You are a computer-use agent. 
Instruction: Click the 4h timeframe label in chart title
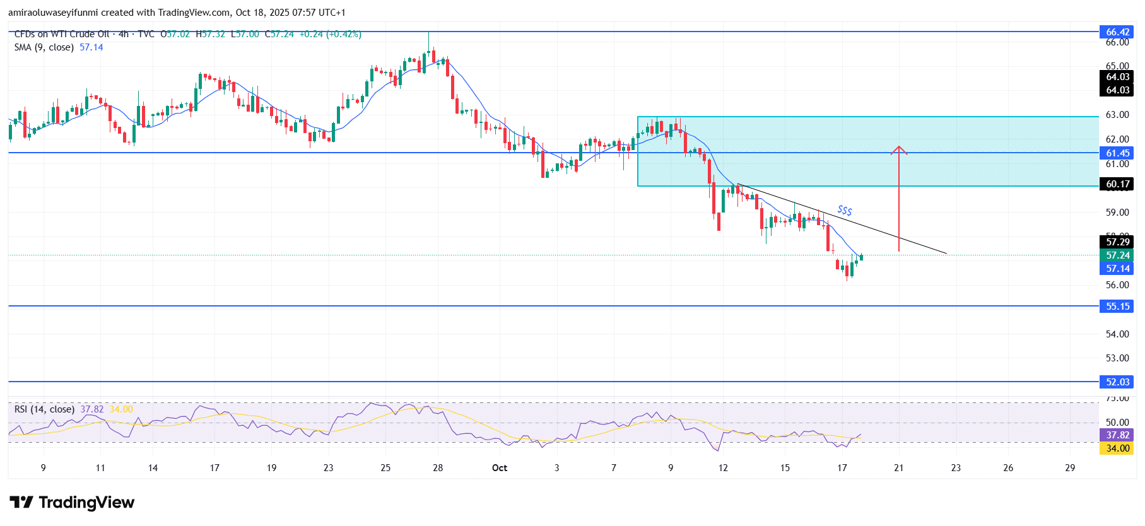pyautogui.click(x=124, y=34)
